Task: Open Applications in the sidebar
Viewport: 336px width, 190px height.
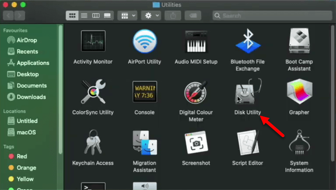Action: [x=28, y=63]
